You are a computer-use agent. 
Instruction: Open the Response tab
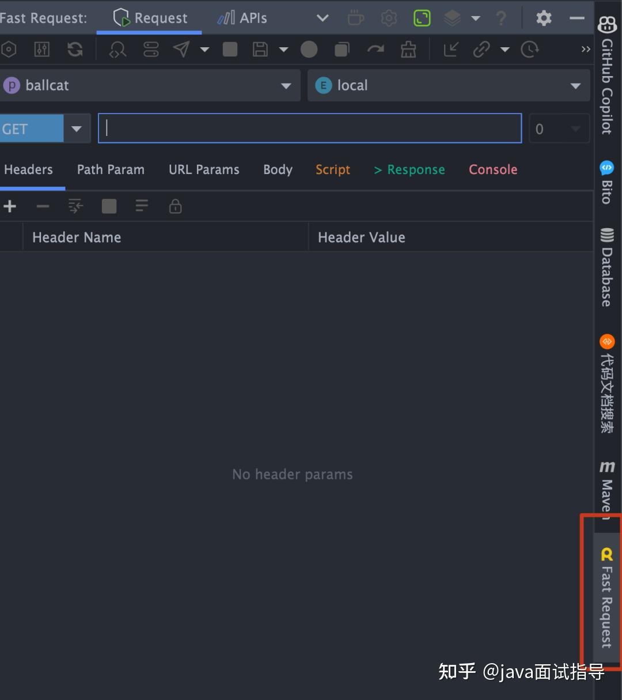click(409, 169)
